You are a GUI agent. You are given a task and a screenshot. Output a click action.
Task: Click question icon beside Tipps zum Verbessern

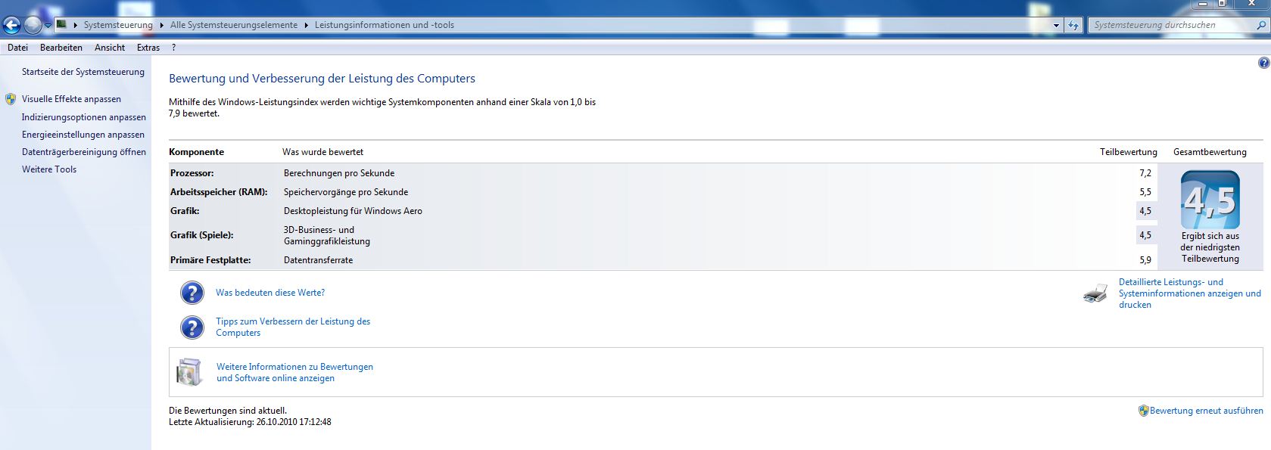tap(192, 327)
